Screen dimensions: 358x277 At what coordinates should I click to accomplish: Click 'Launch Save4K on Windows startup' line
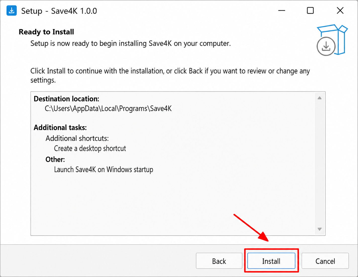pos(104,170)
